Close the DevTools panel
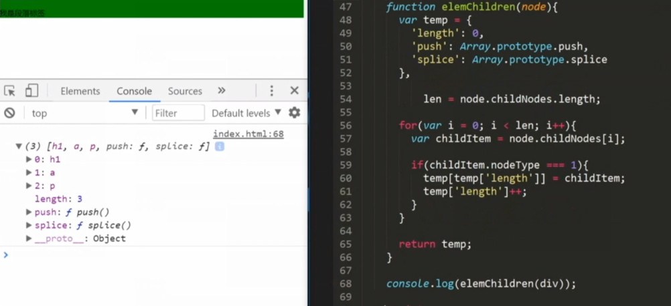671x306 pixels. (295, 90)
